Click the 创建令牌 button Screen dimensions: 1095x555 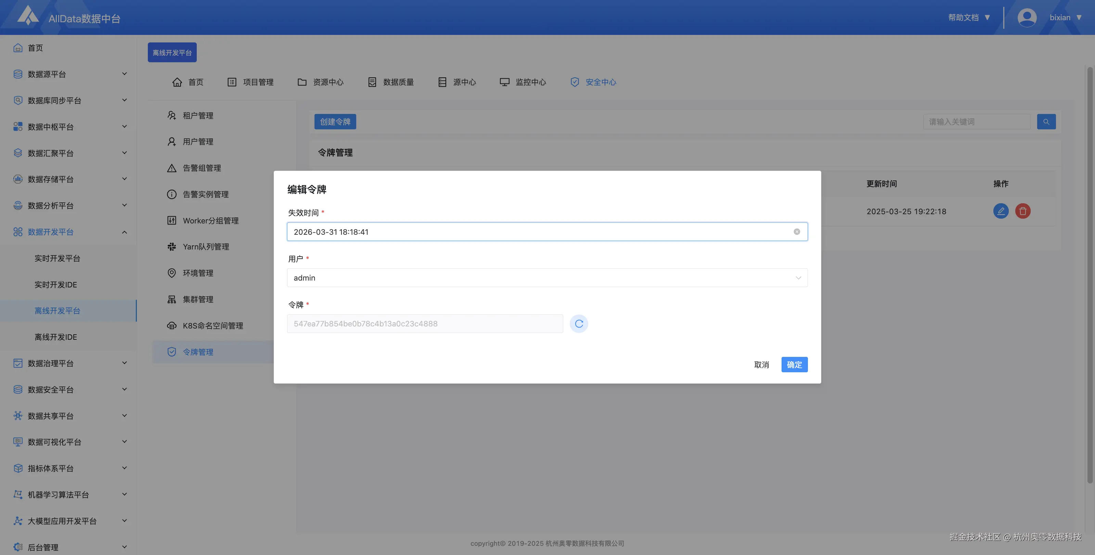335,122
